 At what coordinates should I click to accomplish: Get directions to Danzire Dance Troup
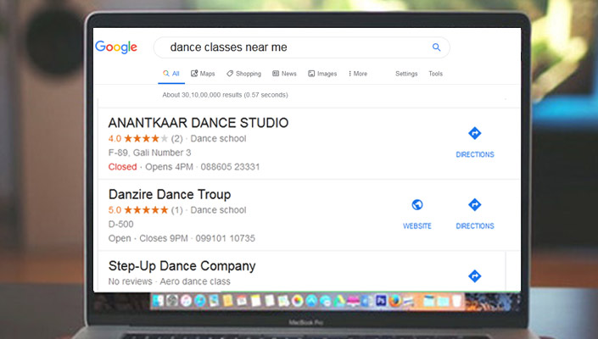(475, 214)
